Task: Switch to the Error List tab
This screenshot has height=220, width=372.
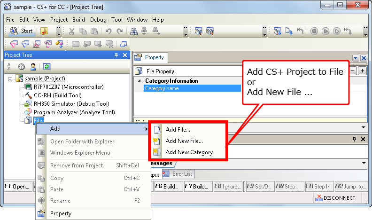Action: point(181,174)
